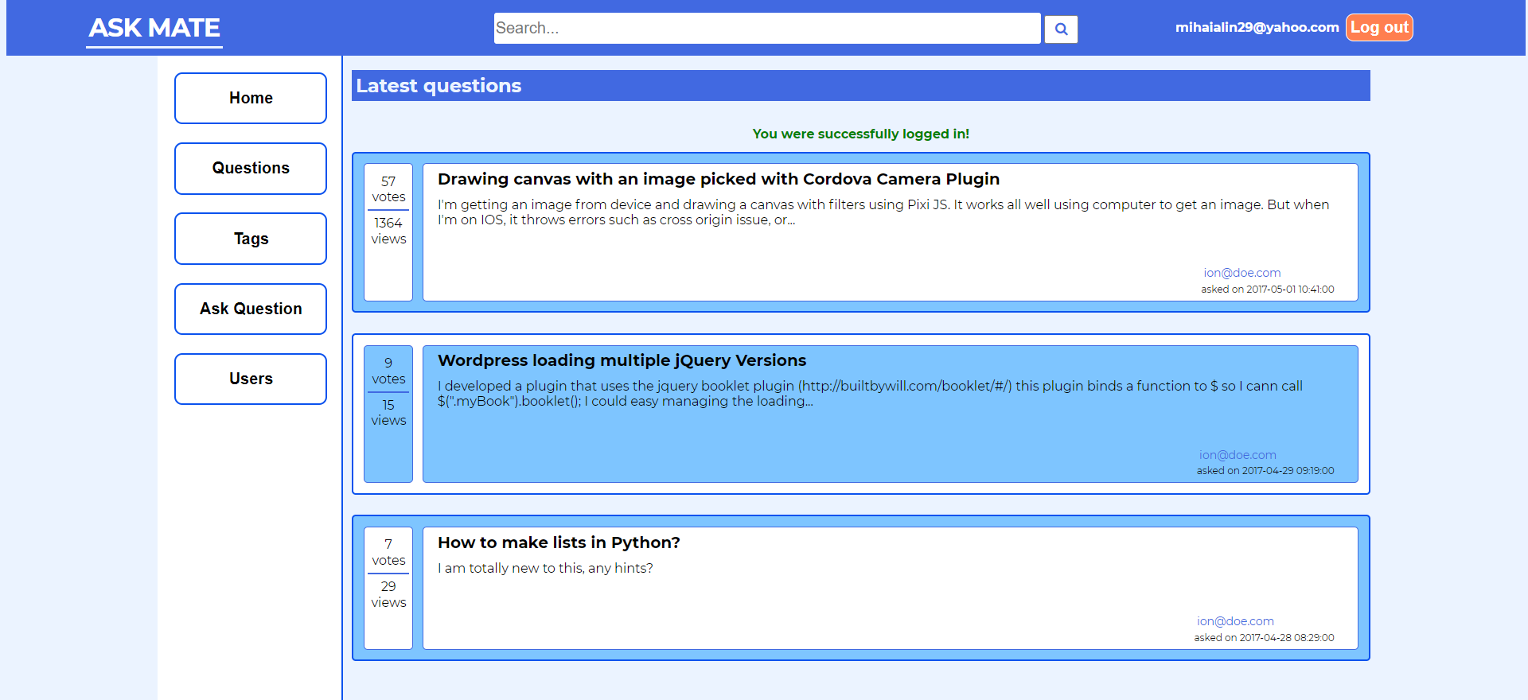Click ion@doe.com author on Python lists question
1528x700 pixels.
(1235, 621)
